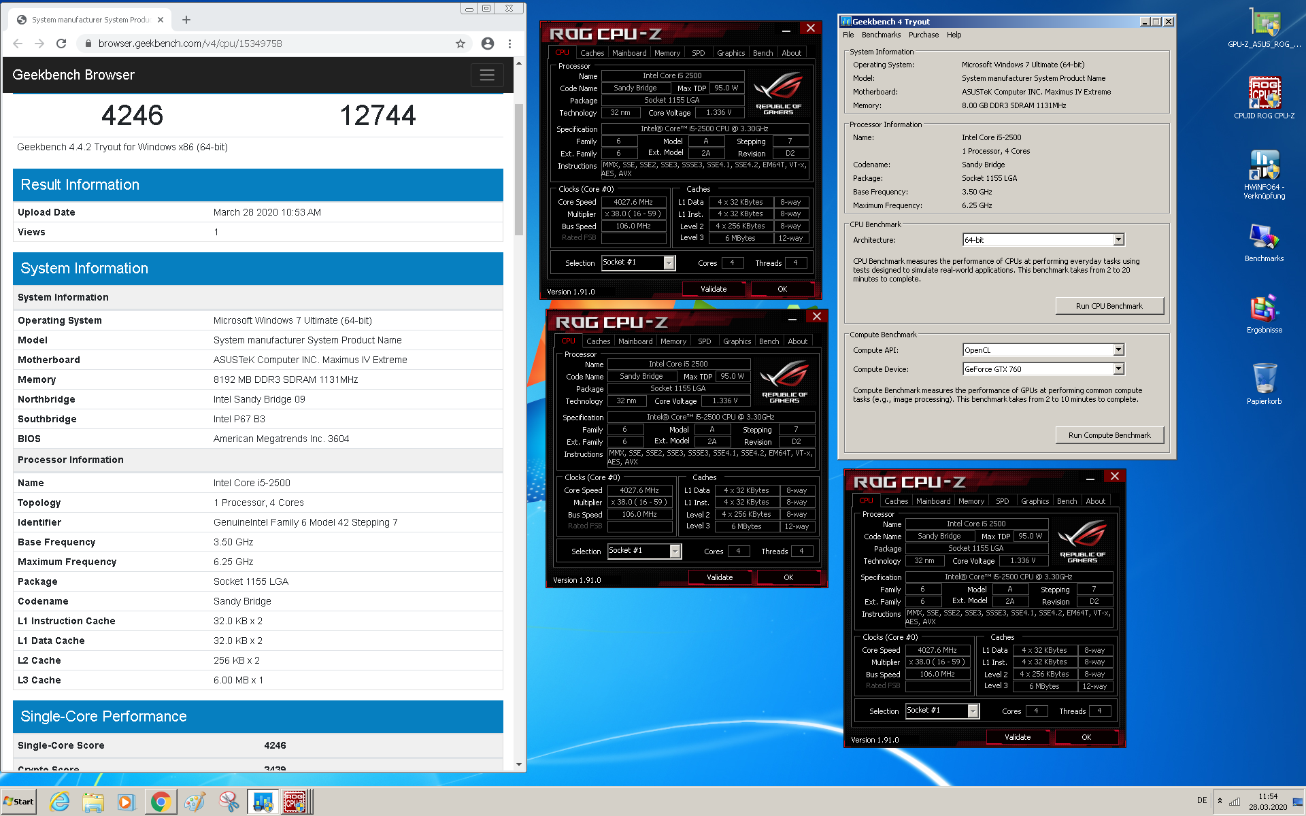Go forward in Chrome browser

tap(39, 44)
